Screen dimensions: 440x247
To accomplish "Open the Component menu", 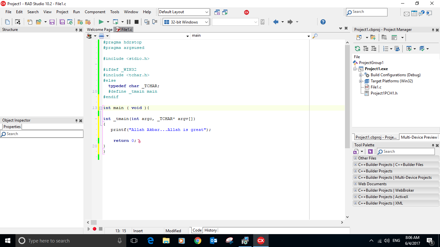I will coord(95,12).
